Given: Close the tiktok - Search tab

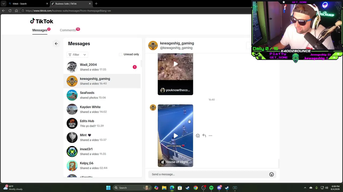Looking at the screenshot, I should pyautogui.click(x=47, y=4).
